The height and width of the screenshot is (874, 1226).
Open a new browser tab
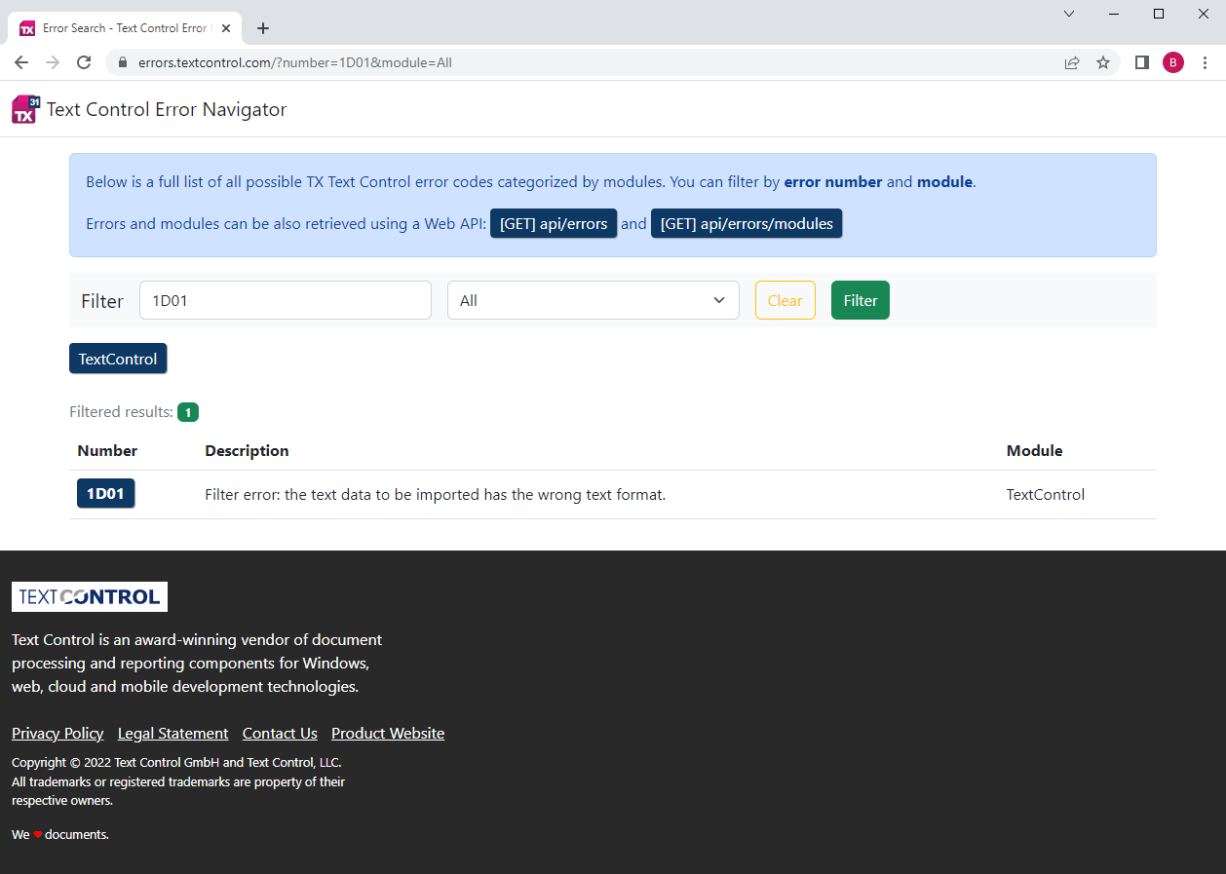[x=263, y=28]
